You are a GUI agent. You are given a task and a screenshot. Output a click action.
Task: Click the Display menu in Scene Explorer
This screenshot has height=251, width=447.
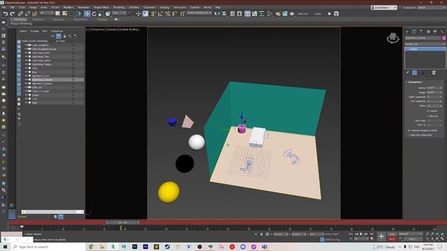pyautogui.click(x=34, y=31)
